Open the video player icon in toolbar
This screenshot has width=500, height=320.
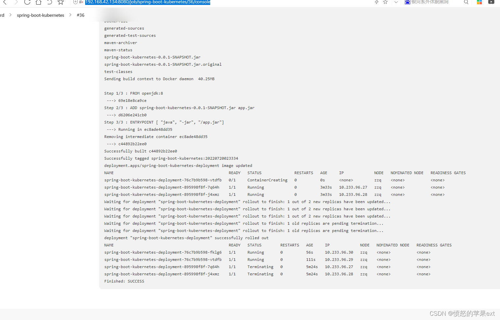point(491,2)
